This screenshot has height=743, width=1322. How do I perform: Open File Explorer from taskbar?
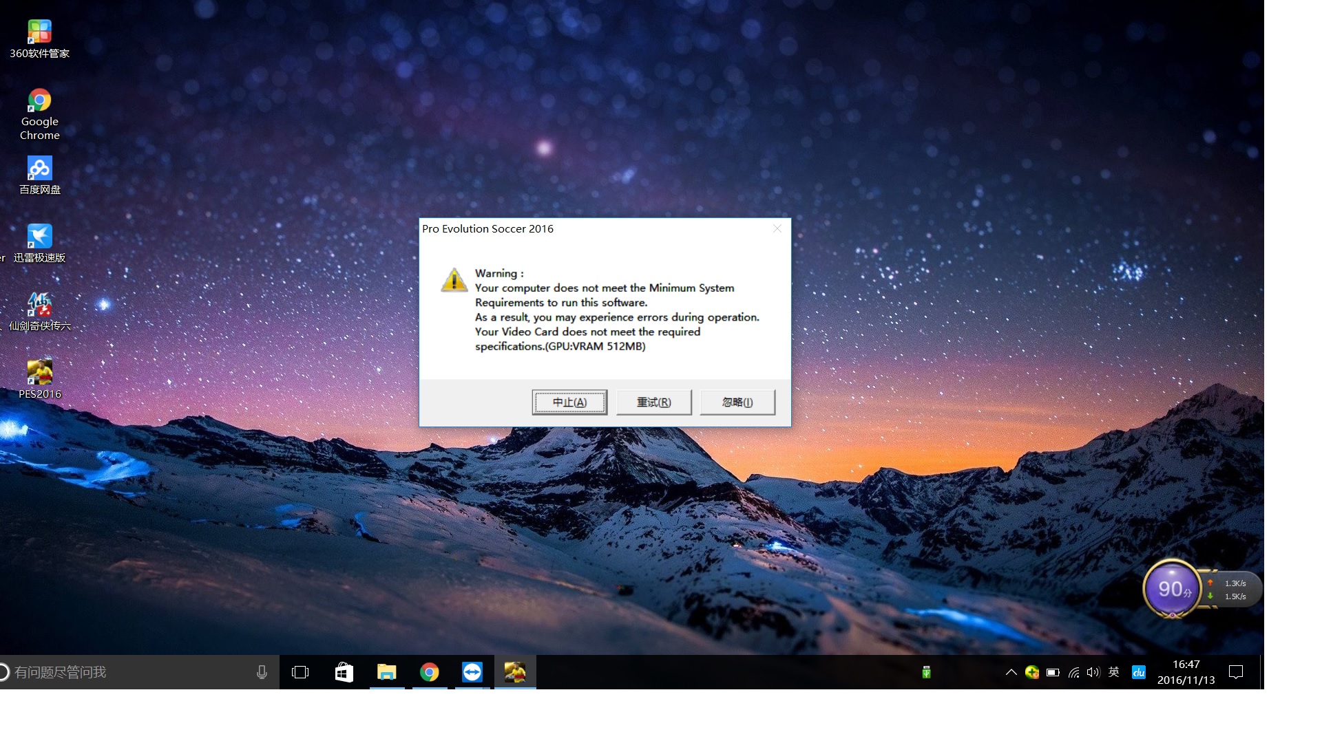coord(387,672)
